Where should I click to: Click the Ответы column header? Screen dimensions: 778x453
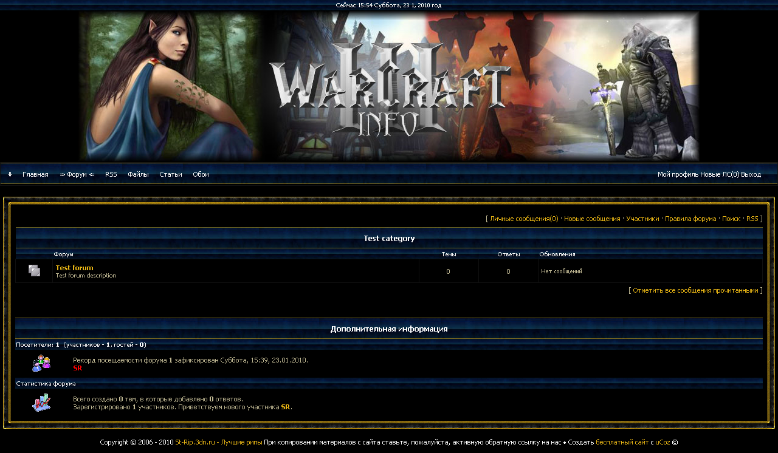(508, 254)
